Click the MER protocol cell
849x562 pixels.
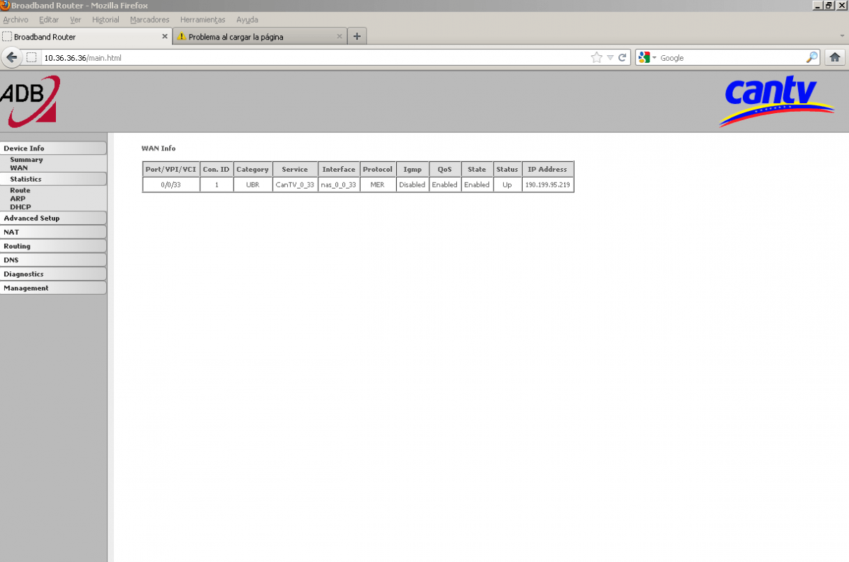coord(378,185)
